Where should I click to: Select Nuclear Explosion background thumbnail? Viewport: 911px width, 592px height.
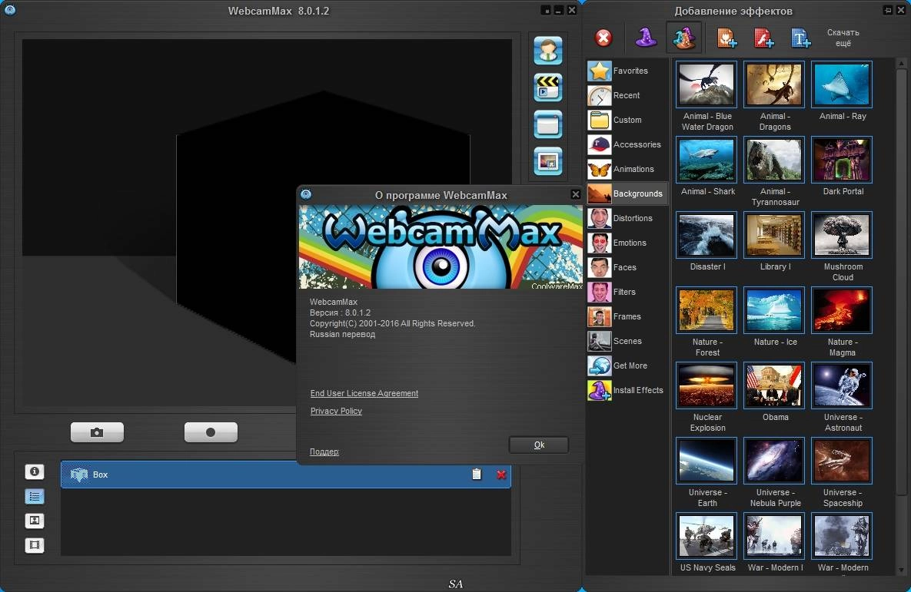pyautogui.click(x=707, y=385)
